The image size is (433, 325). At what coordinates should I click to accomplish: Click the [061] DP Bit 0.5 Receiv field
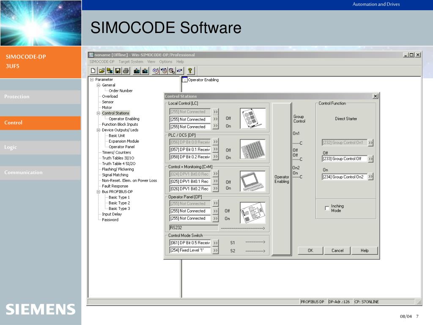pos(190,243)
